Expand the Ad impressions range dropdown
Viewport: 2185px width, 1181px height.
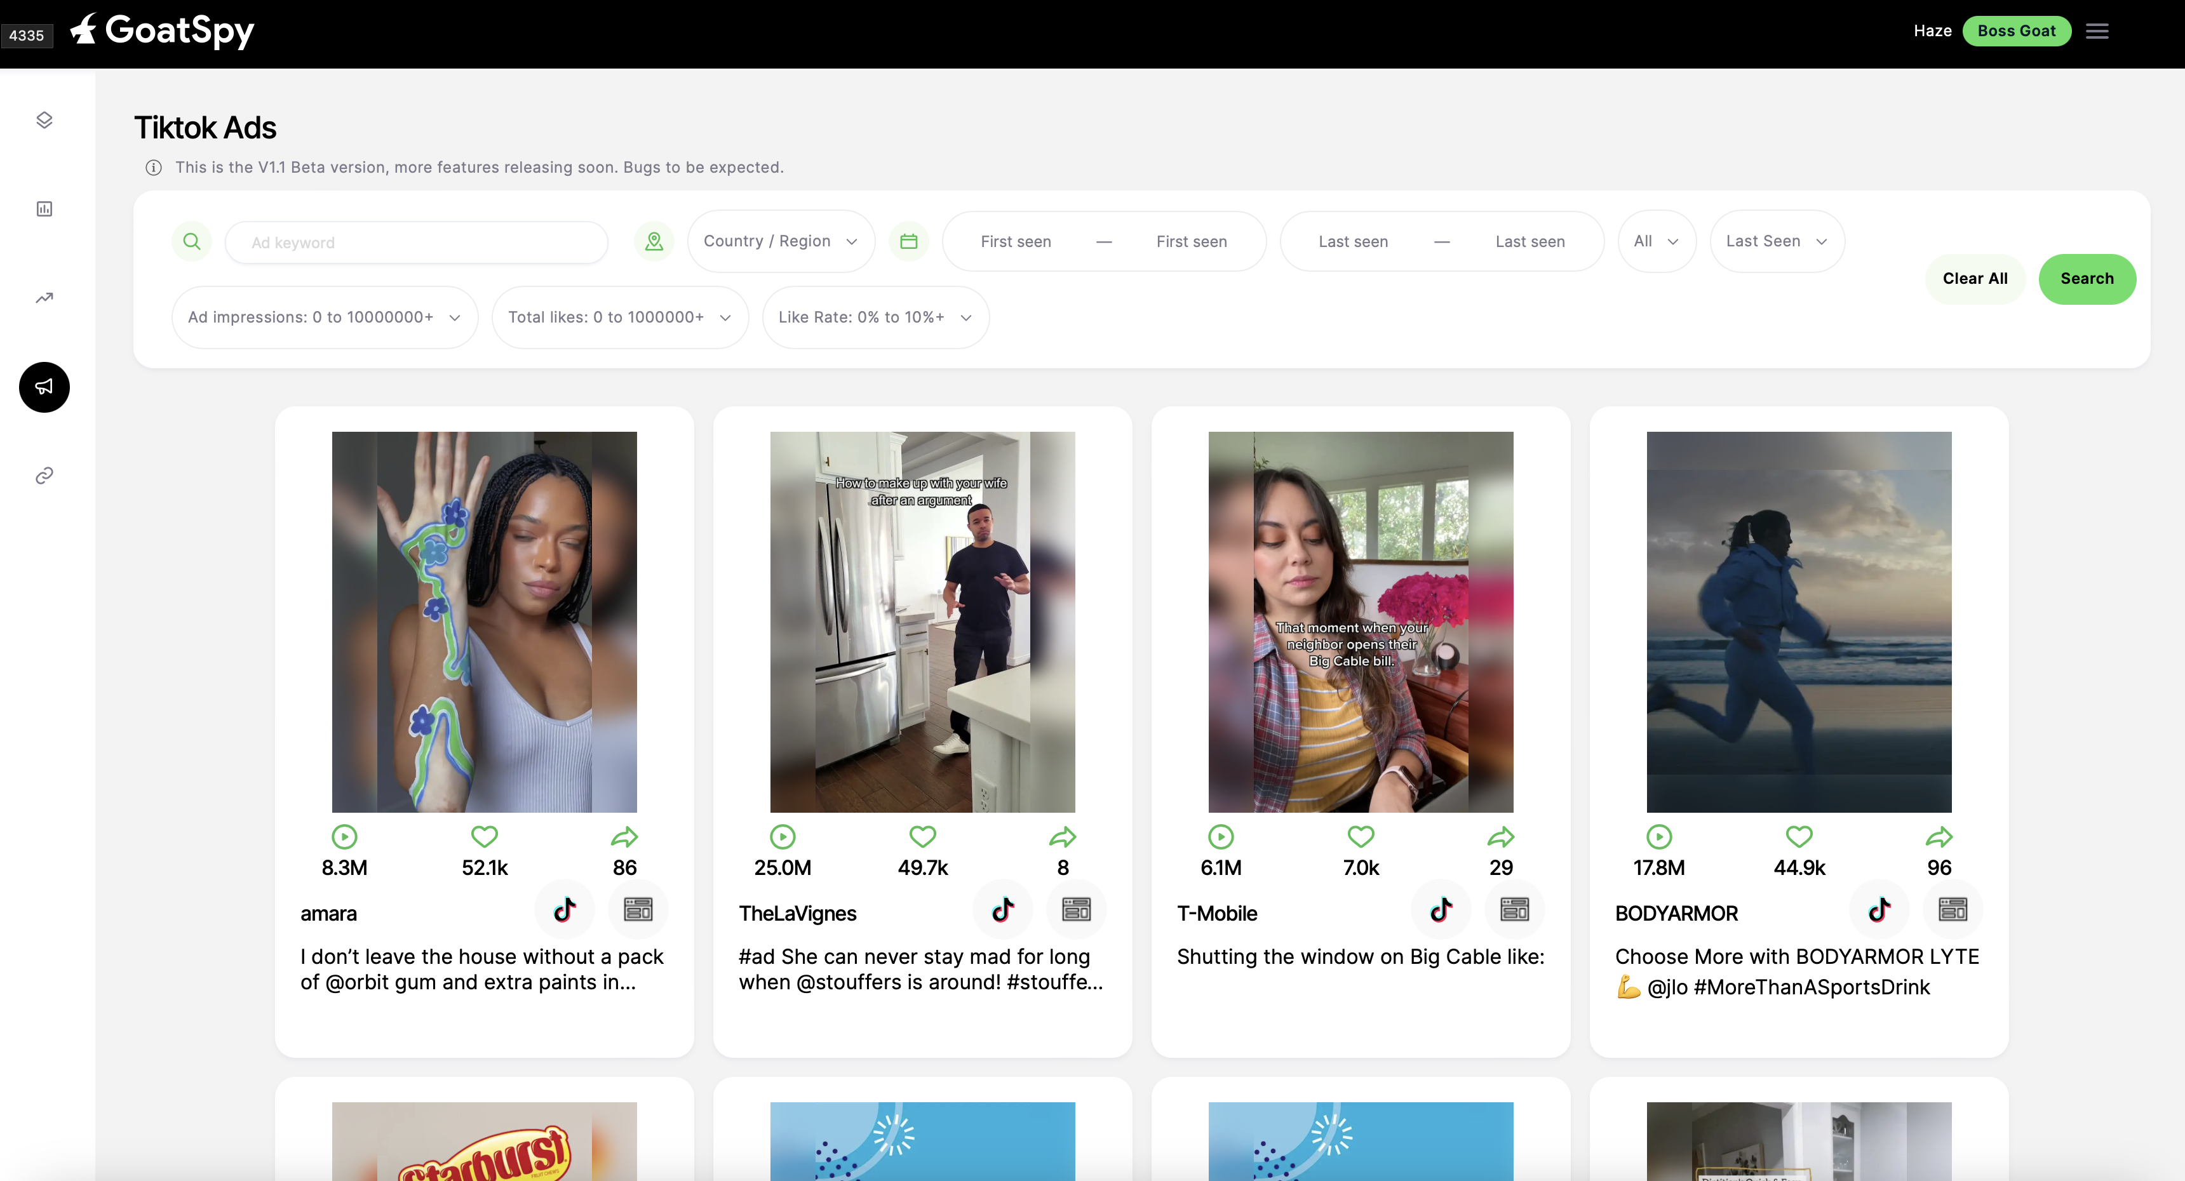[324, 317]
